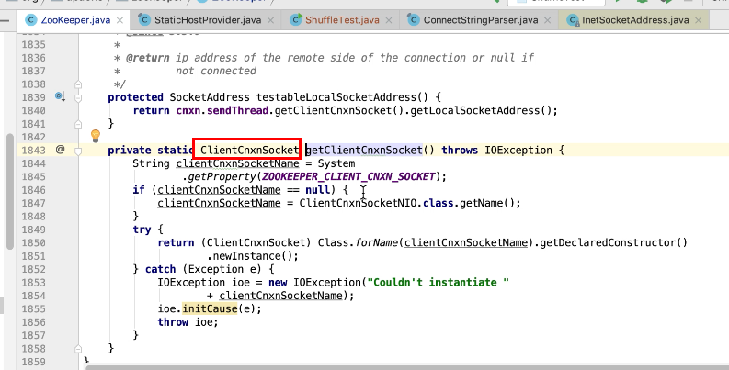Click the getProperty call on line 1845
Image resolution: width=729 pixels, height=370 pixels.
click(222, 176)
